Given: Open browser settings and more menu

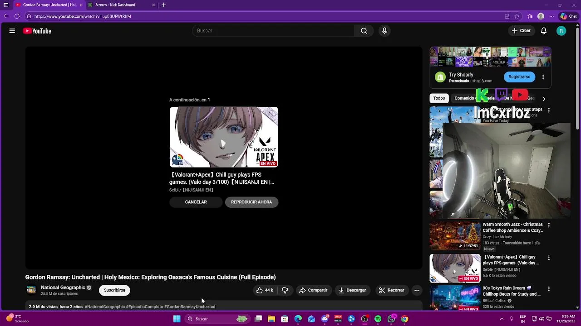Looking at the screenshot, I should click(551, 16).
